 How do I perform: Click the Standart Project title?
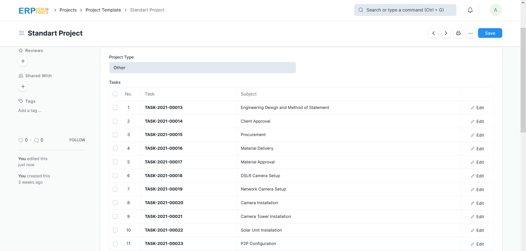pyautogui.click(x=55, y=33)
